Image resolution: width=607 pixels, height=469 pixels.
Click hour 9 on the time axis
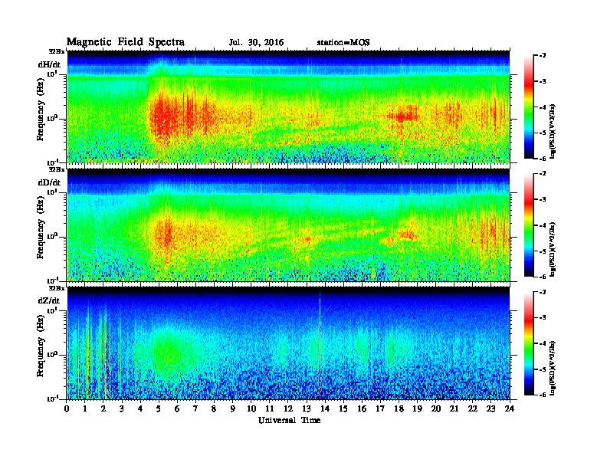[x=233, y=409]
